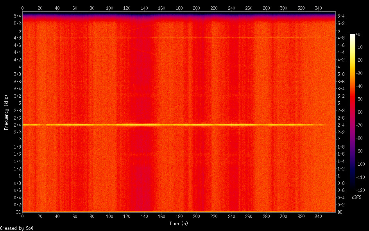Screen dimensions: 369x231
Task: Click the dBFS label under the color bar
Action: pos(356,197)
